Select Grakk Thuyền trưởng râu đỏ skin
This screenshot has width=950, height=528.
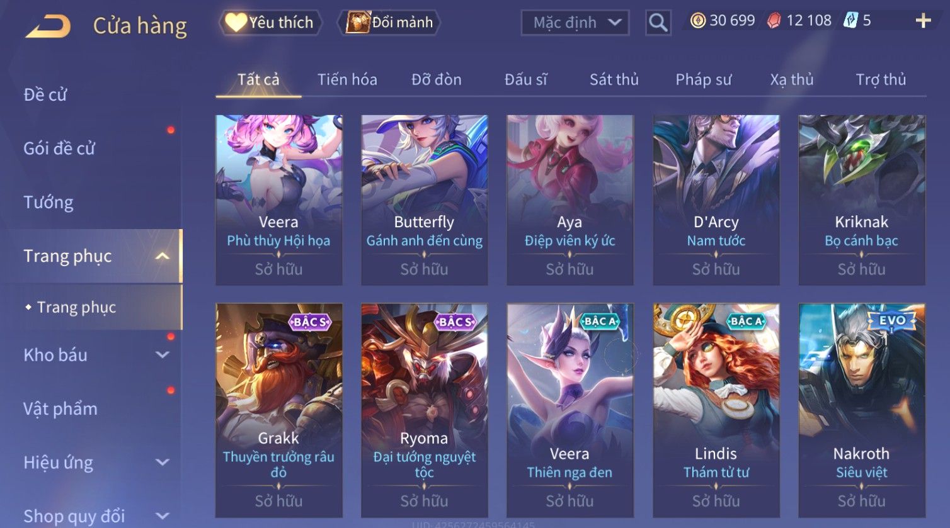tap(278, 410)
